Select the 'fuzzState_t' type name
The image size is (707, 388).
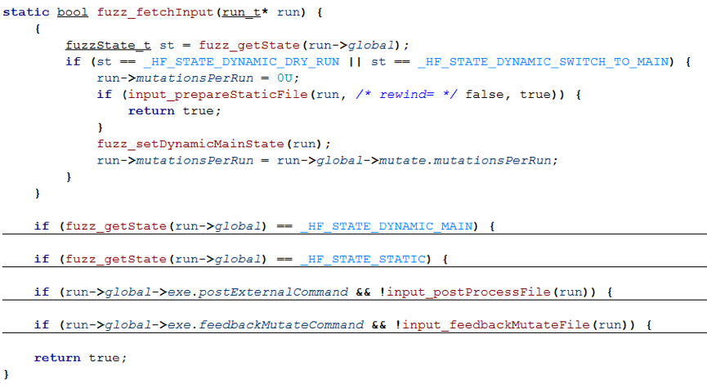point(108,45)
